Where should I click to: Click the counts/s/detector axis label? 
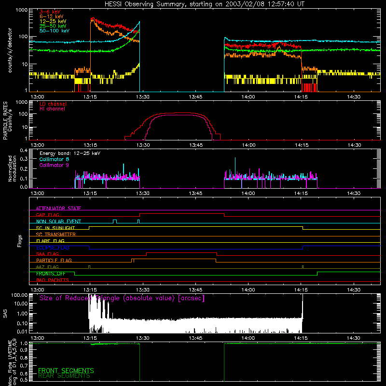coord(10,50)
